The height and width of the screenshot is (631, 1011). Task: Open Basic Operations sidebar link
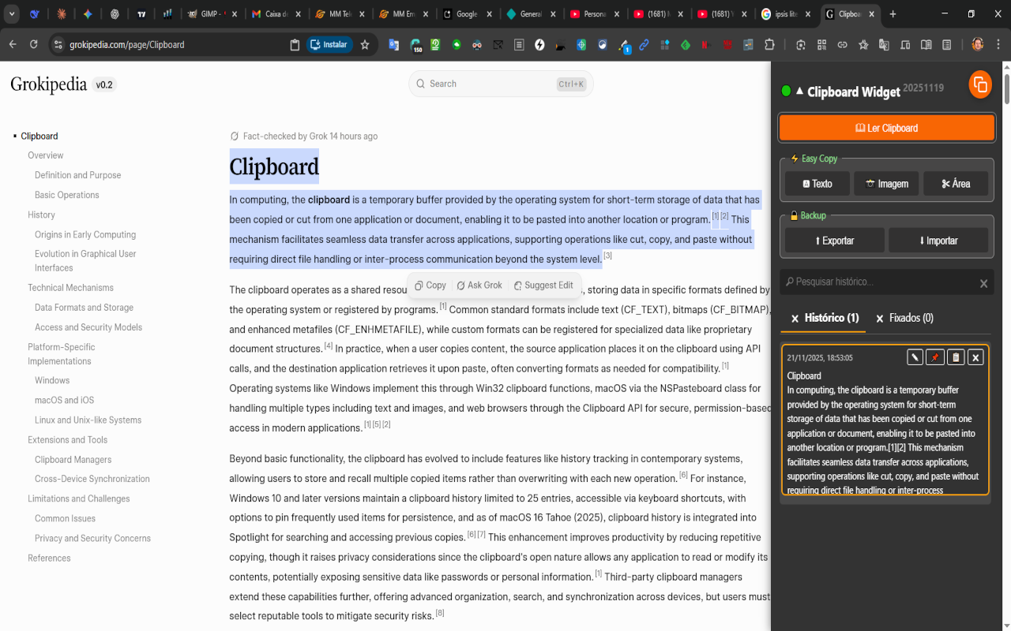tap(67, 195)
